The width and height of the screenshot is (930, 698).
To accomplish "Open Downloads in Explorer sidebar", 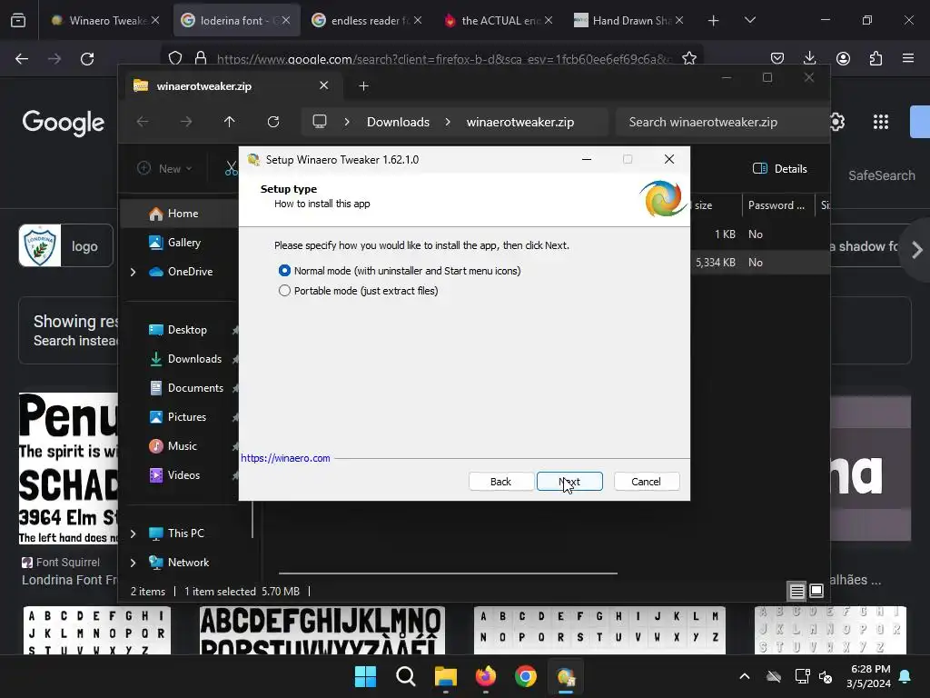I will coord(194,358).
